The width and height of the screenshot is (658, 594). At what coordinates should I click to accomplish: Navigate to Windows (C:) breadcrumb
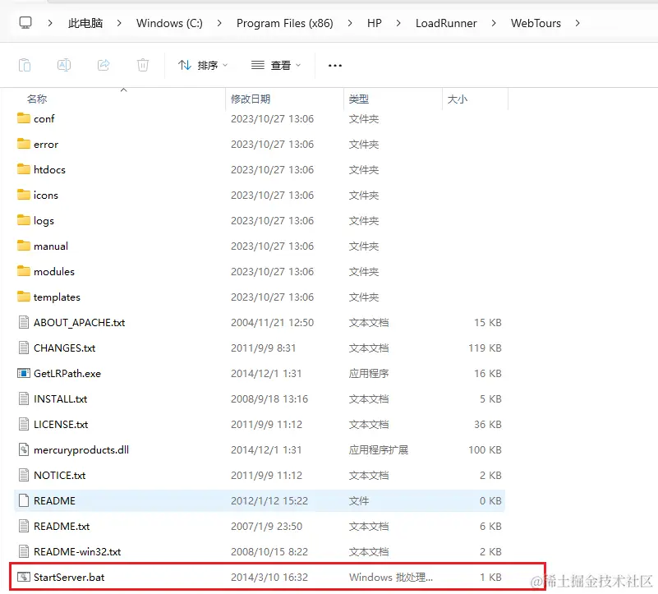(x=169, y=23)
